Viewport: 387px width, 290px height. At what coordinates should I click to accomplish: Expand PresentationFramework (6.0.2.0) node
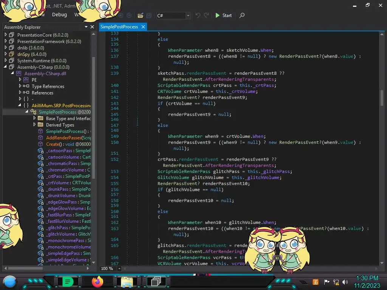(6, 41)
